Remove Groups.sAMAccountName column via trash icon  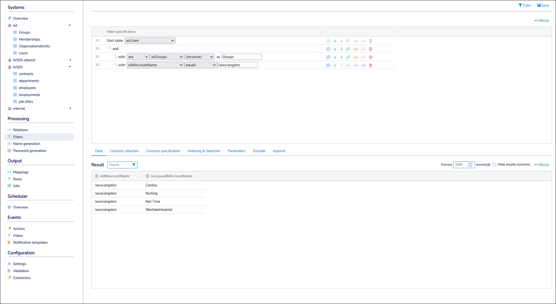147,176
